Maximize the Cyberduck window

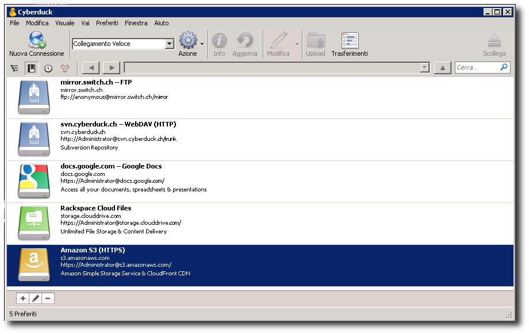497,12
